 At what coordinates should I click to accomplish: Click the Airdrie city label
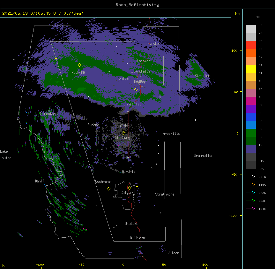point(129,172)
